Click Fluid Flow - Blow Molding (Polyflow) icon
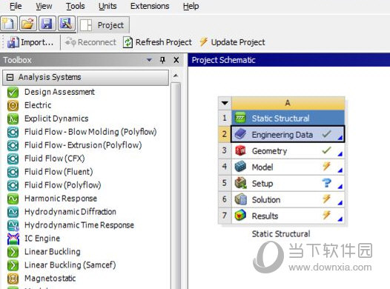390x289 pixels. coord(13,132)
